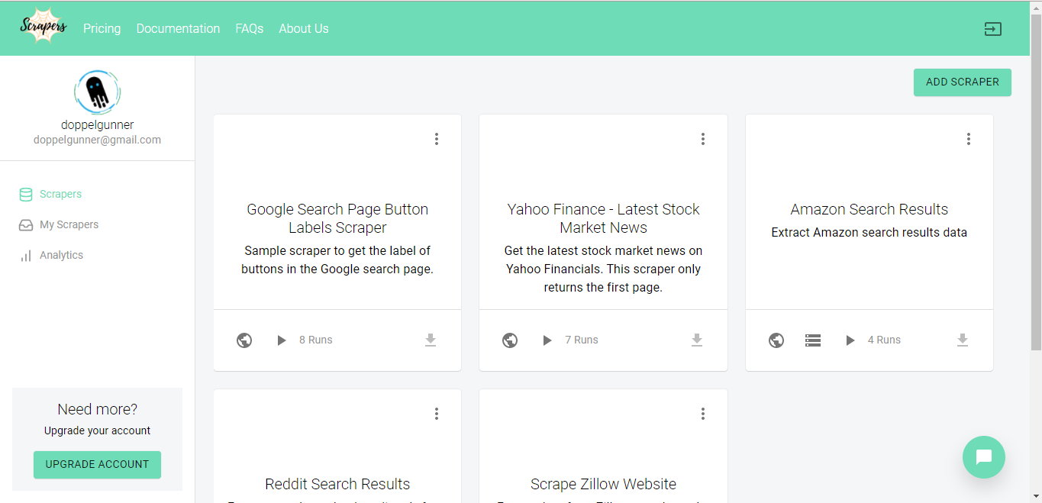Run the Google Search Page Button Labels scraper
The image size is (1042, 503).
pos(282,340)
